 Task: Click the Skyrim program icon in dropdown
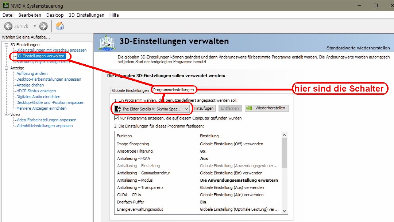coord(118,109)
